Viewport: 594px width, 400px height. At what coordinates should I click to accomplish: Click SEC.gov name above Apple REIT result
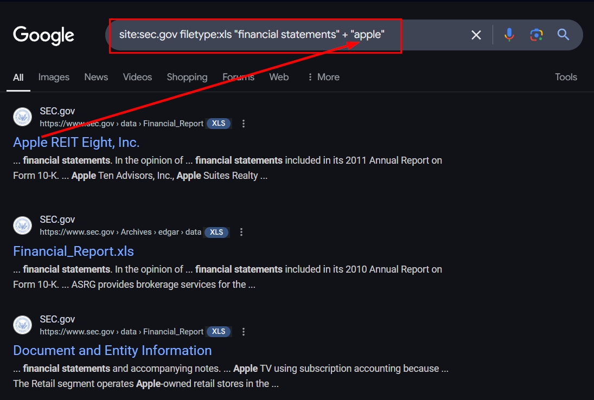pos(58,111)
